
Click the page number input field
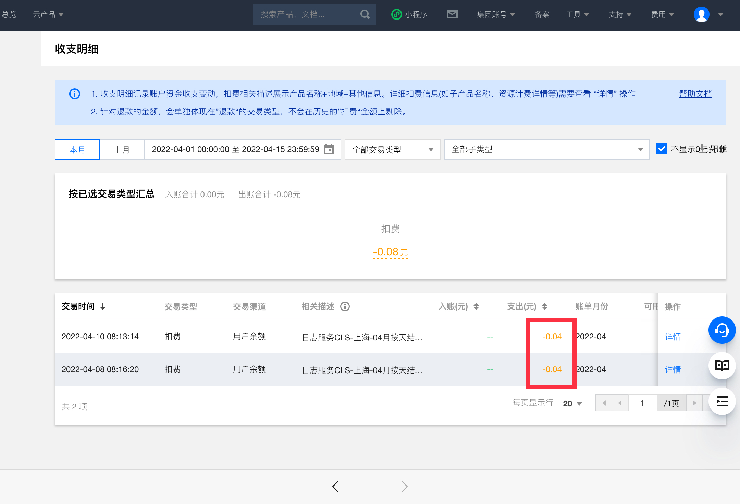(642, 403)
